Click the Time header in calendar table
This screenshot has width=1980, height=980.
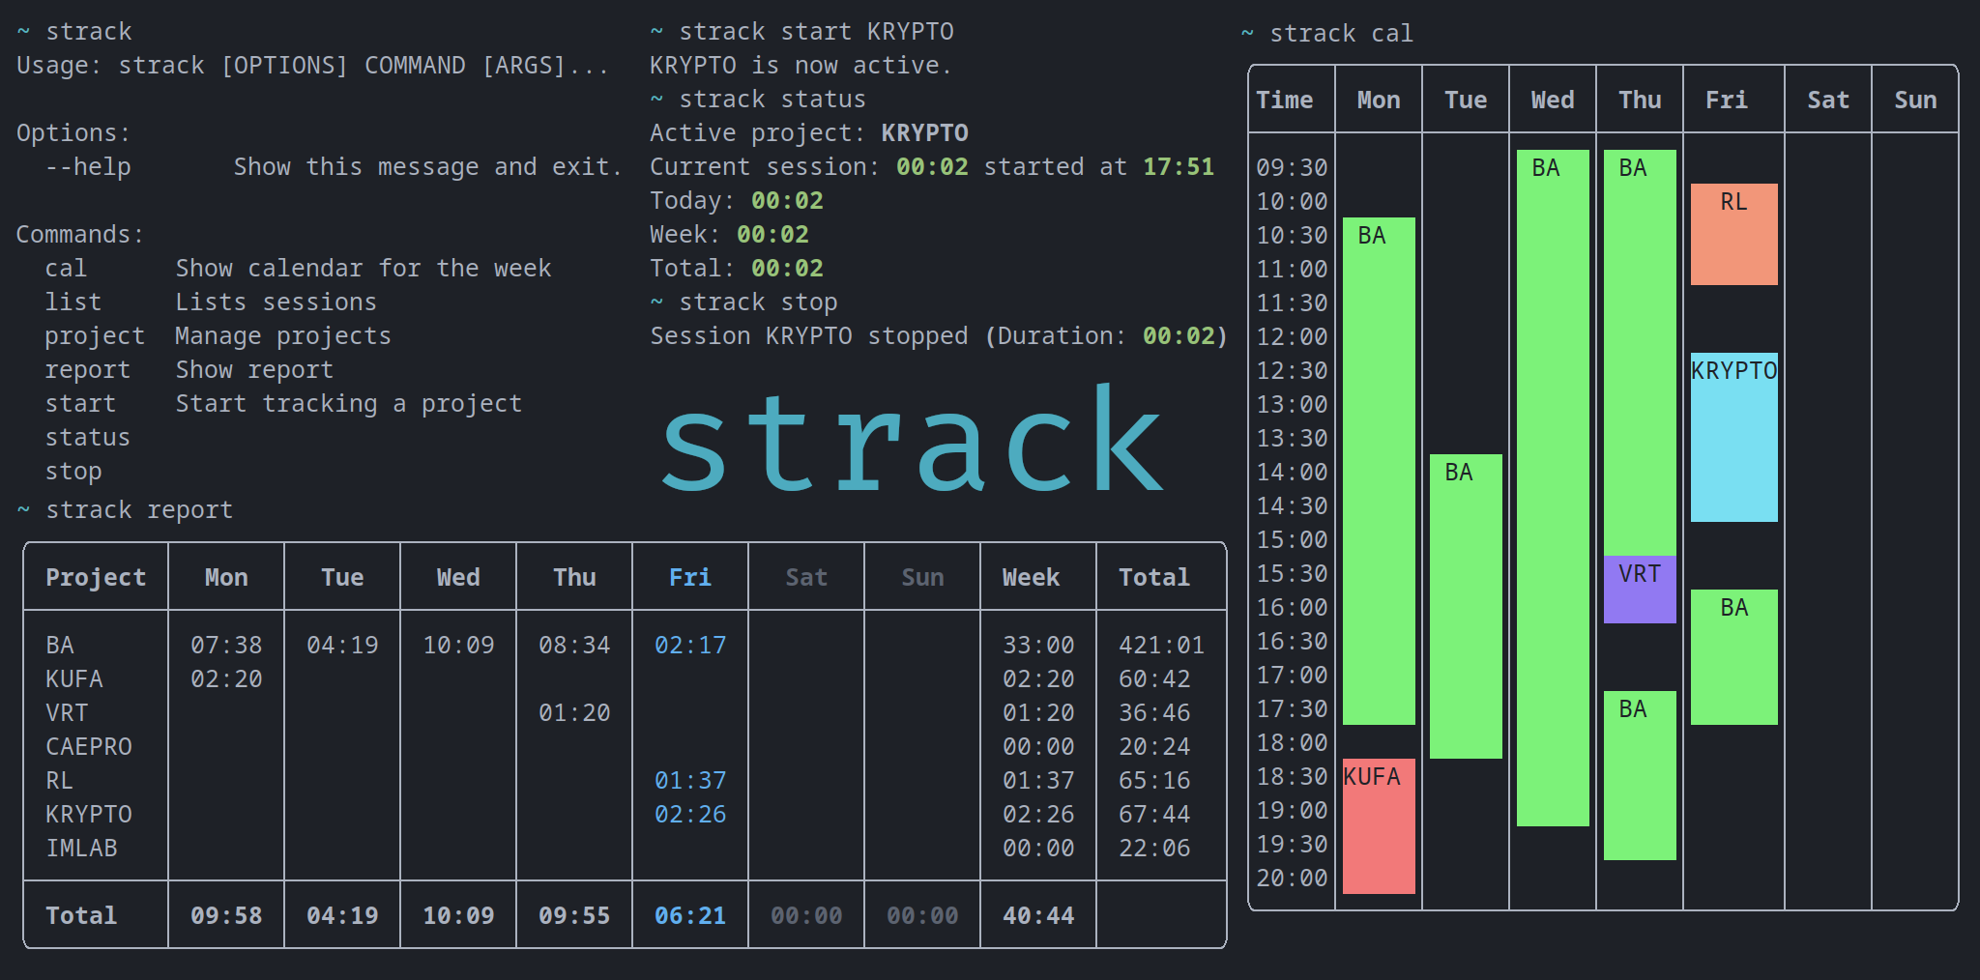click(1284, 101)
